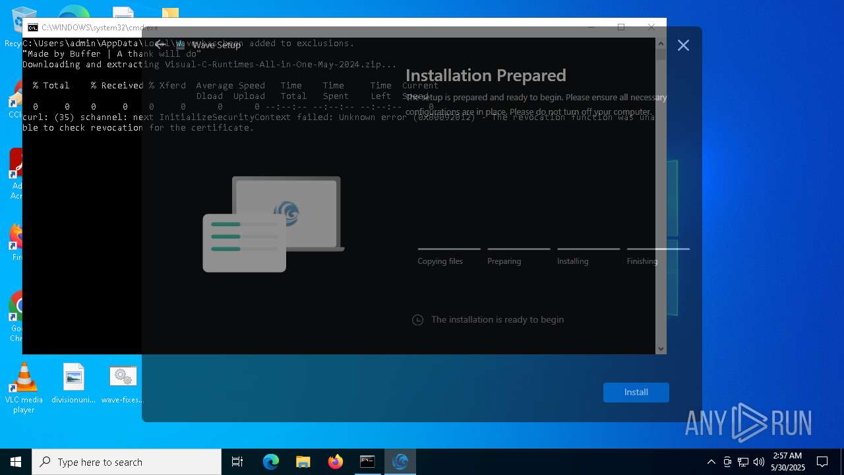Viewport: 844px width, 475px height.
Task: Show hidden system tray icons
Action: (711, 462)
